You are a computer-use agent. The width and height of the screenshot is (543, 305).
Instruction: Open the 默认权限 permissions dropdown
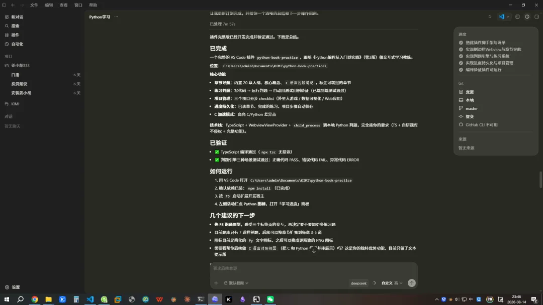tap(236, 283)
